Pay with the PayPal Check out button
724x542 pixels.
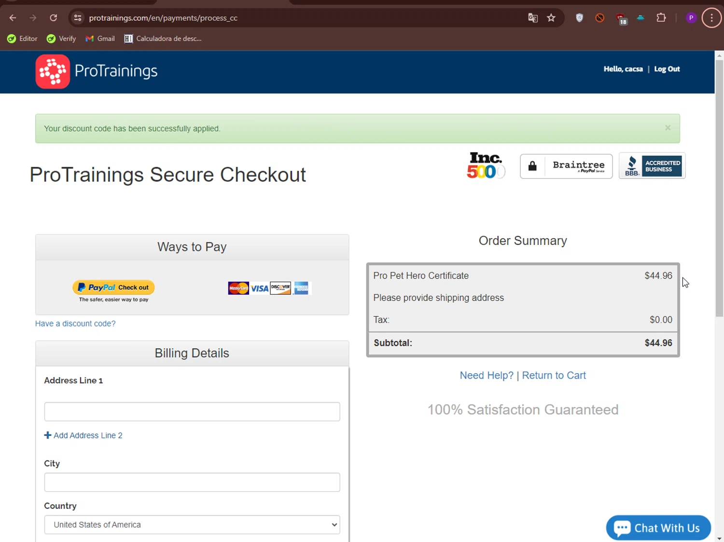pos(113,287)
